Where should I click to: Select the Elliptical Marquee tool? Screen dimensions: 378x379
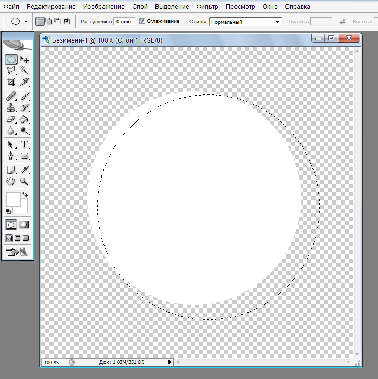click(x=11, y=60)
